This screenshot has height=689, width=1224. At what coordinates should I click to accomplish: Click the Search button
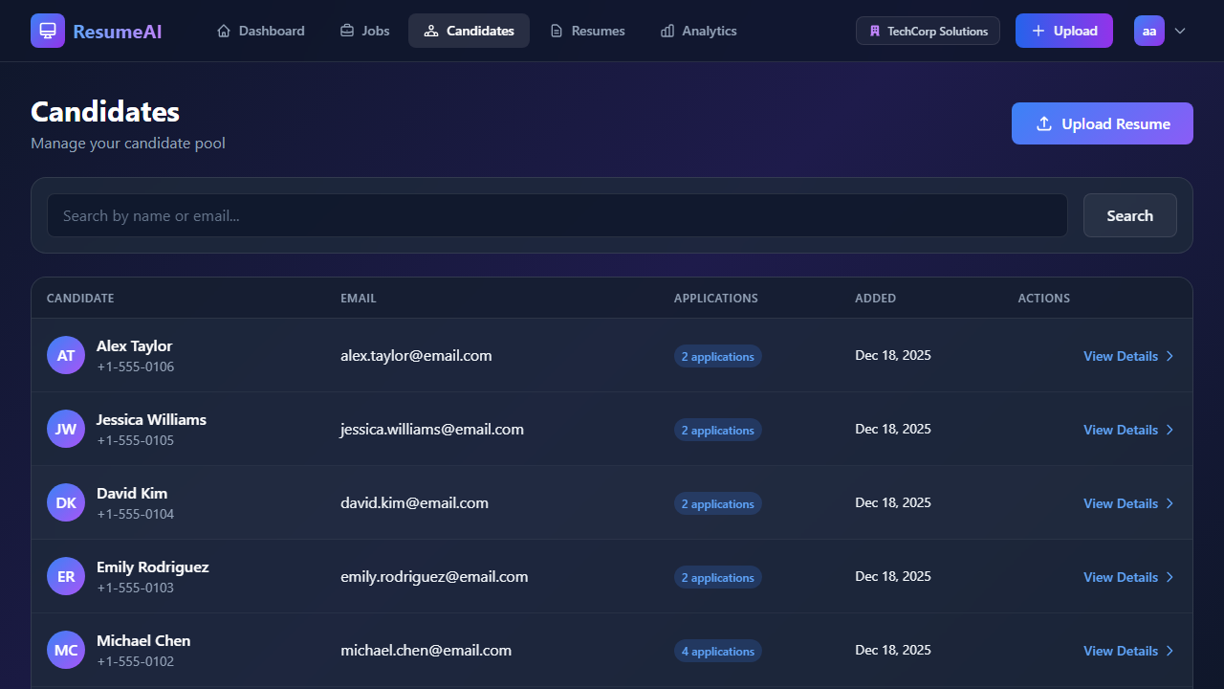point(1129,215)
